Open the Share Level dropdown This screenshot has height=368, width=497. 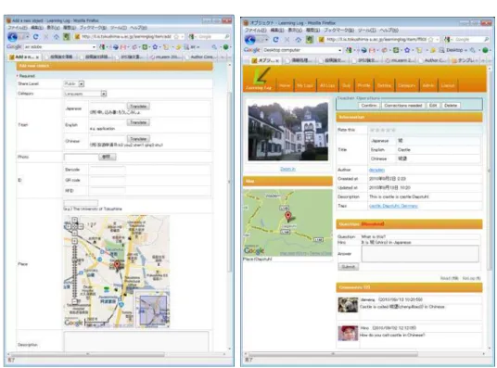coord(82,84)
